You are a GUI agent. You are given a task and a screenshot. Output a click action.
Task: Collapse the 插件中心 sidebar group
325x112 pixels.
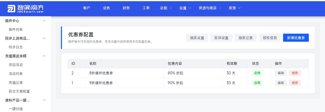pos(44,21)
